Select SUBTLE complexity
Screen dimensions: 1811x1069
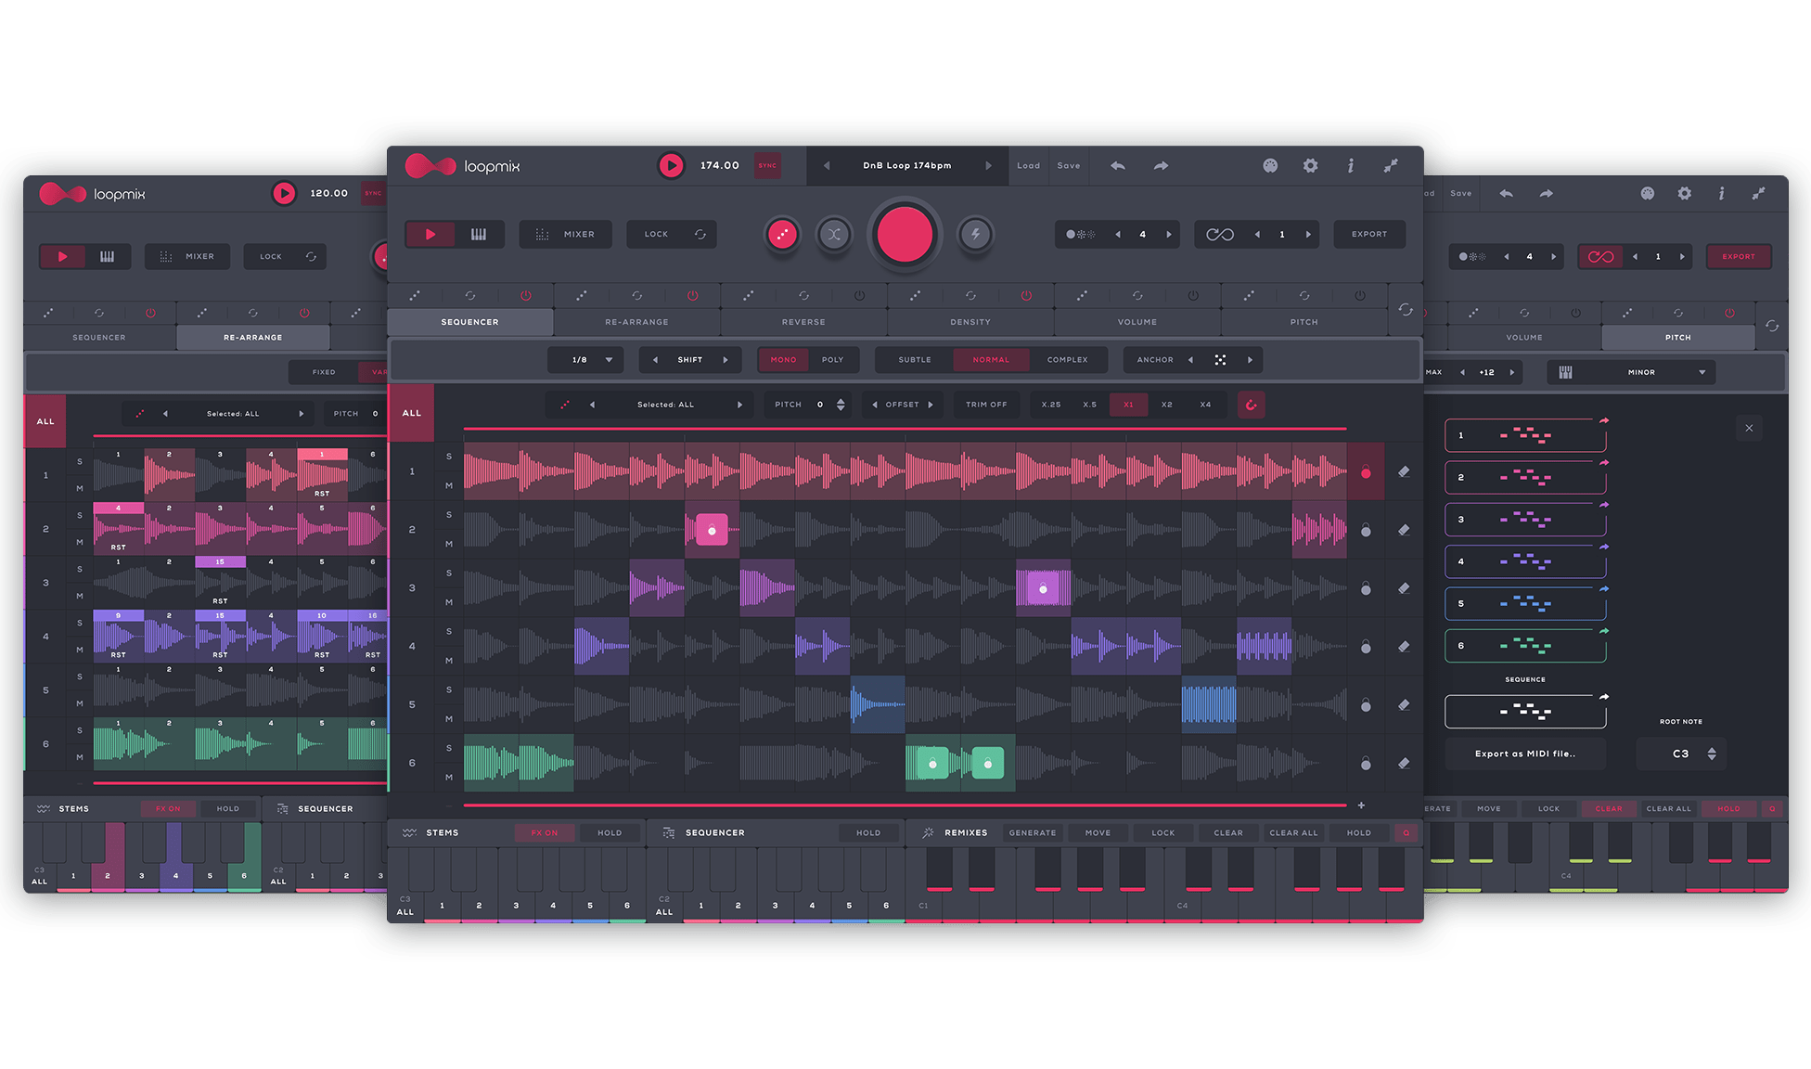pyautogui.click(x=915, y=359)
